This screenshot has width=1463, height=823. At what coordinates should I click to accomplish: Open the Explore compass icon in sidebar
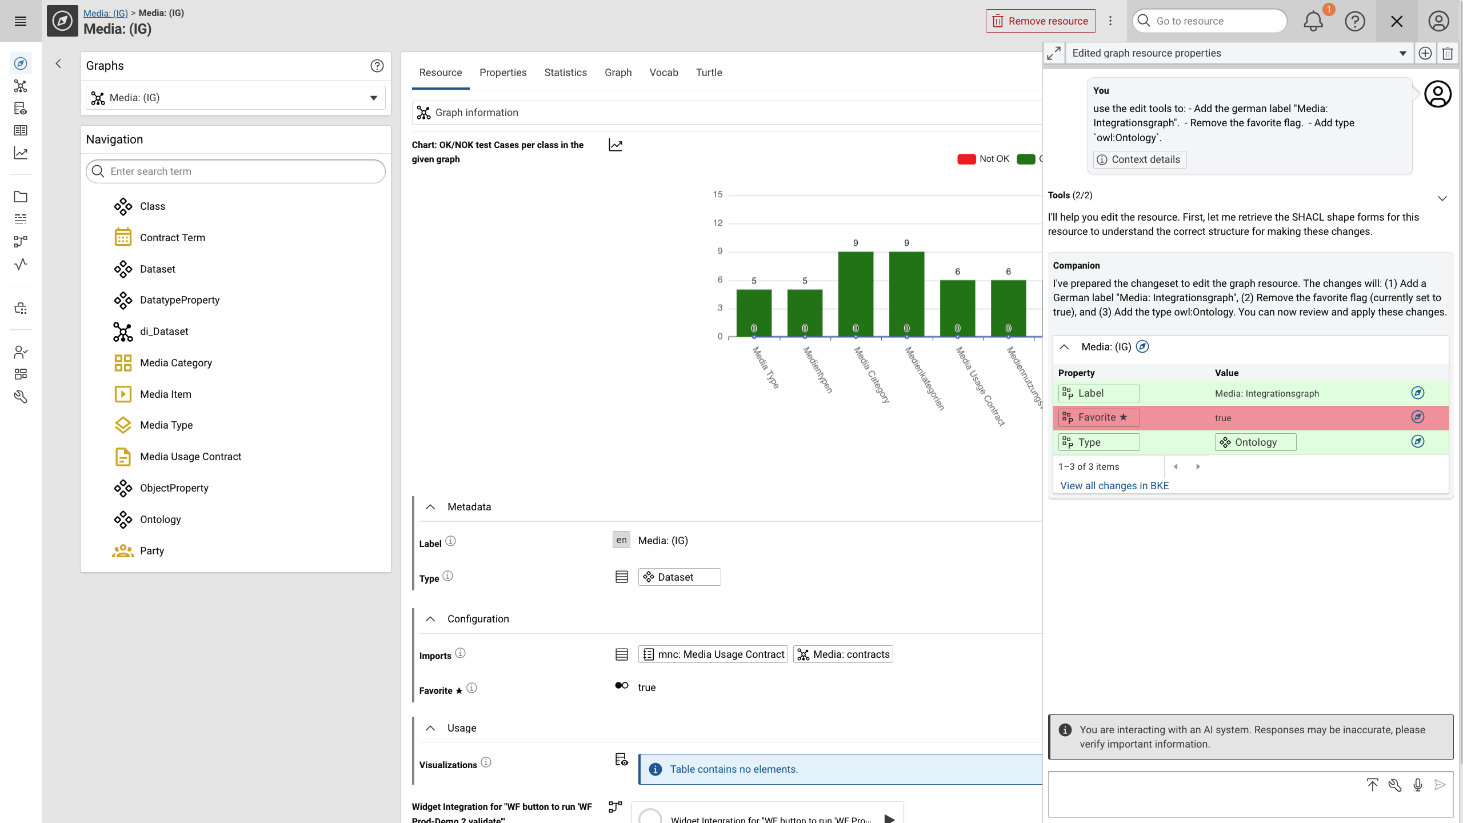21,63
